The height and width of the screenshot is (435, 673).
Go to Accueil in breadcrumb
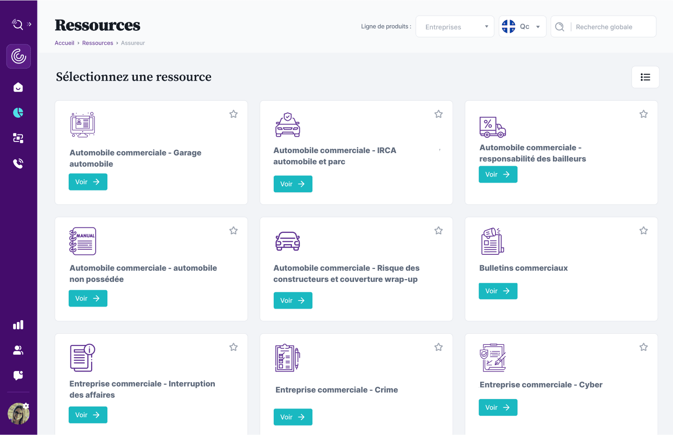click(64, 43)
